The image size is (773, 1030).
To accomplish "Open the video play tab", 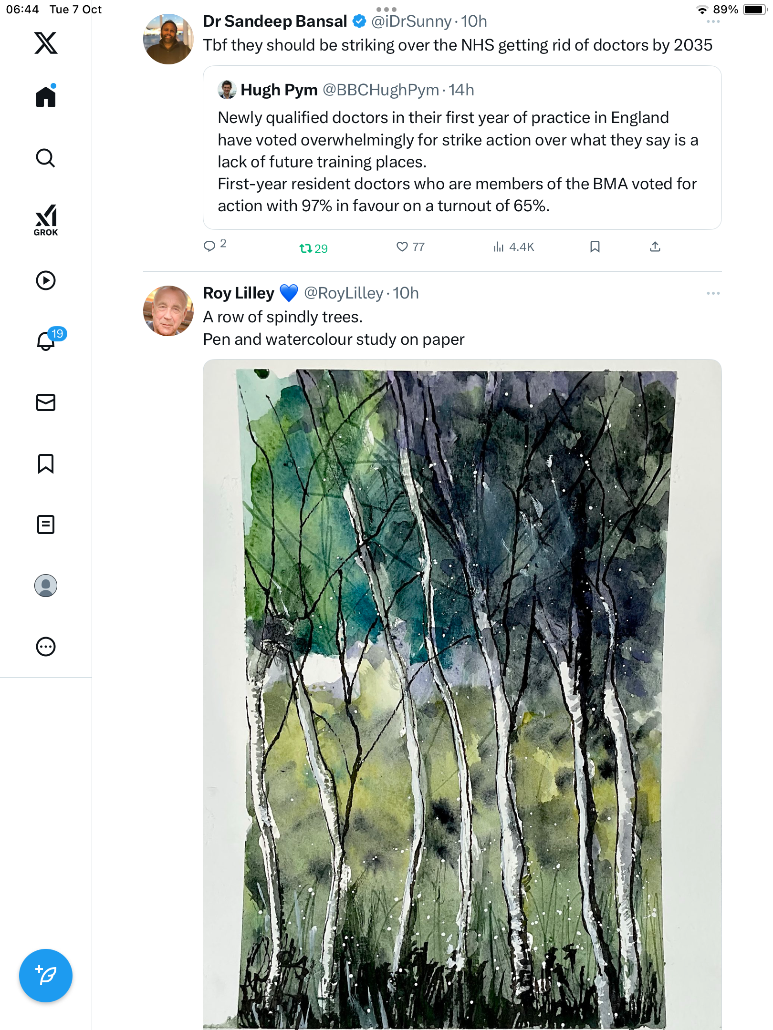I will point(46,280).
